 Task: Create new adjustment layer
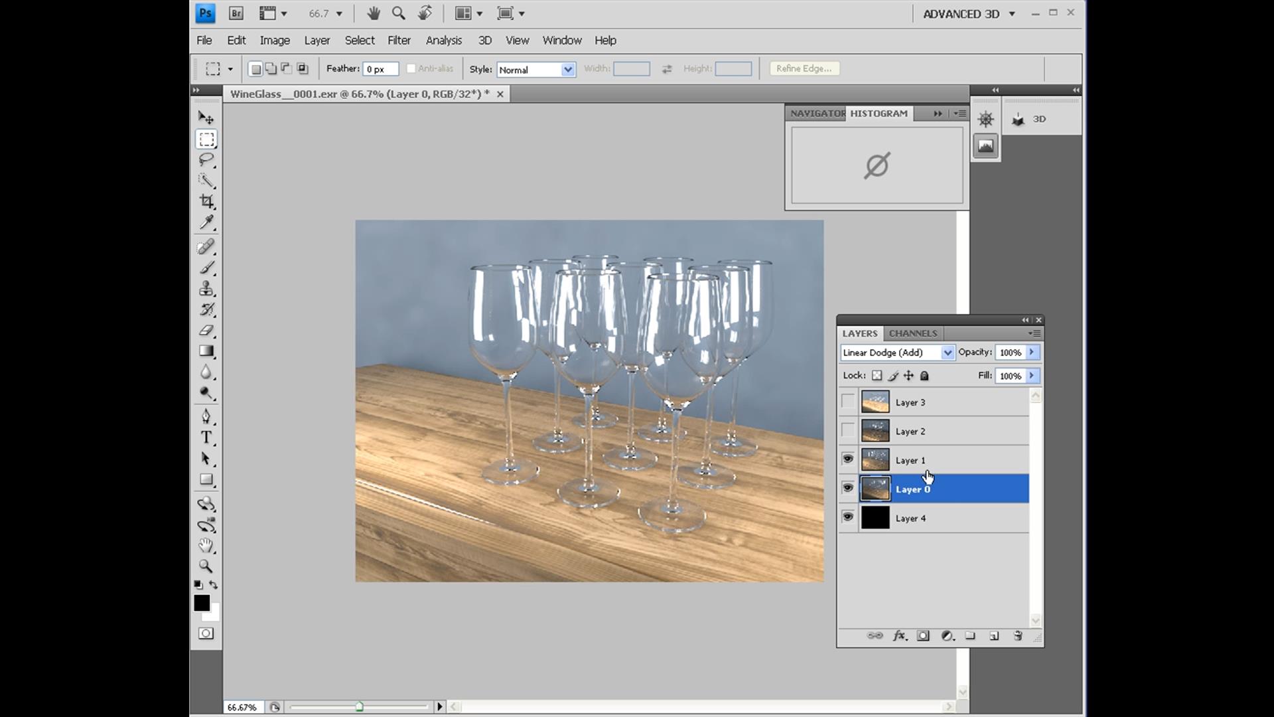point(948,636)
